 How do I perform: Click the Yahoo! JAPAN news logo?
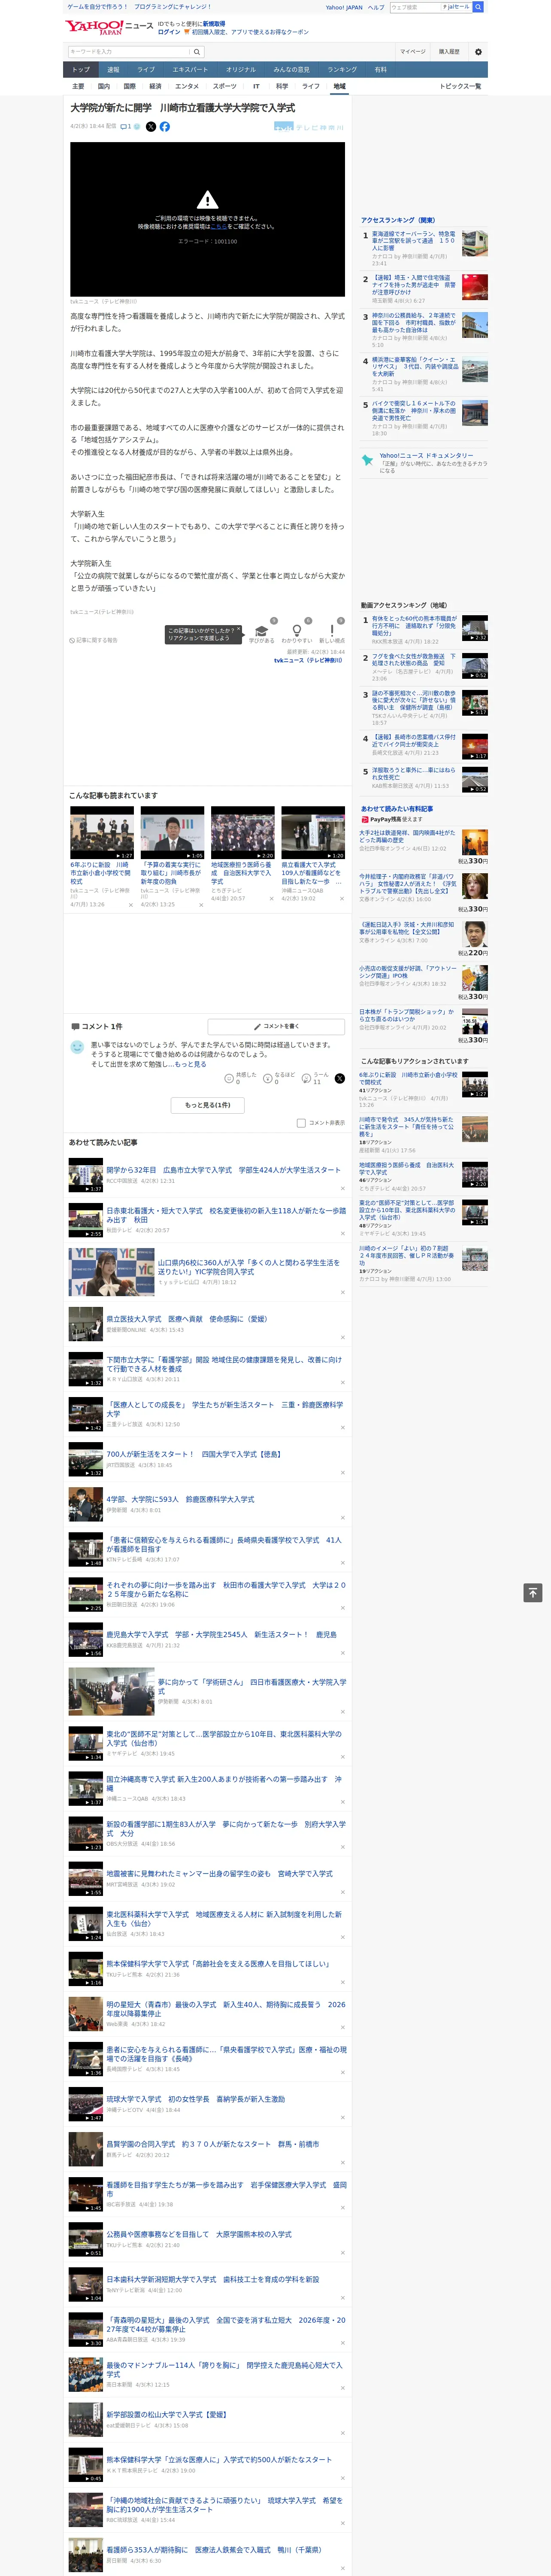point(110,27)
